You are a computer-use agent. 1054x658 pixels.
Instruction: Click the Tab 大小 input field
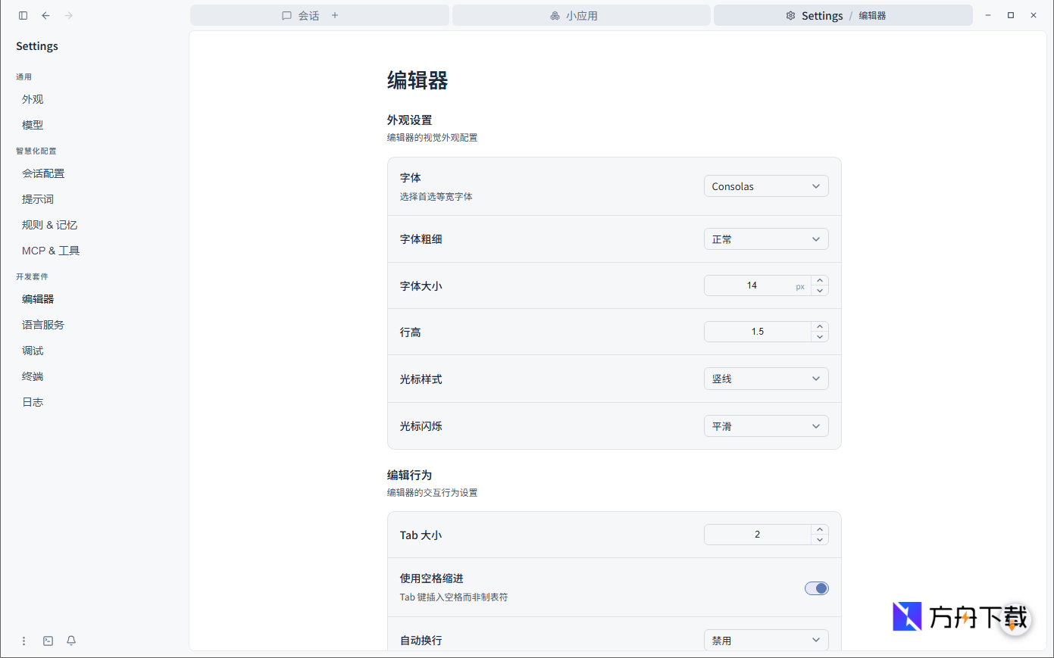coord(758,534)
